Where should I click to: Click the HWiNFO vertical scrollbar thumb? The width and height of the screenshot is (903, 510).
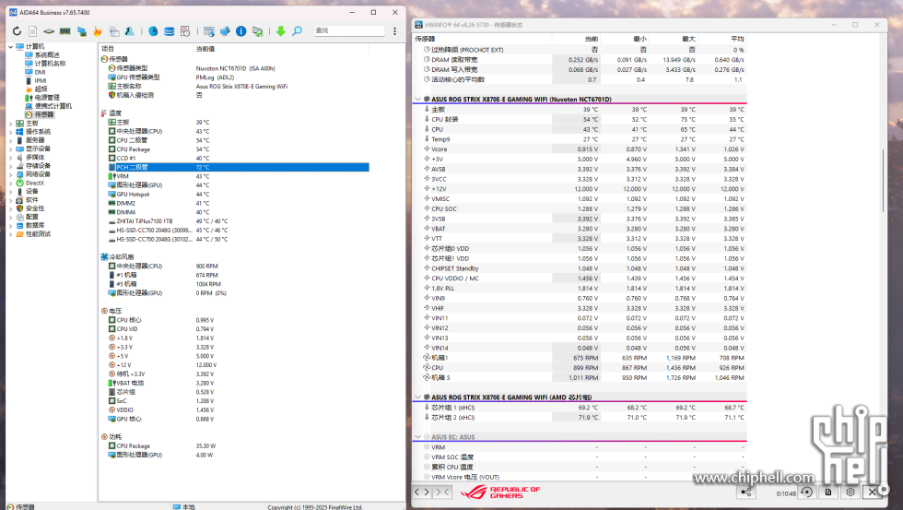coord(883,181)
